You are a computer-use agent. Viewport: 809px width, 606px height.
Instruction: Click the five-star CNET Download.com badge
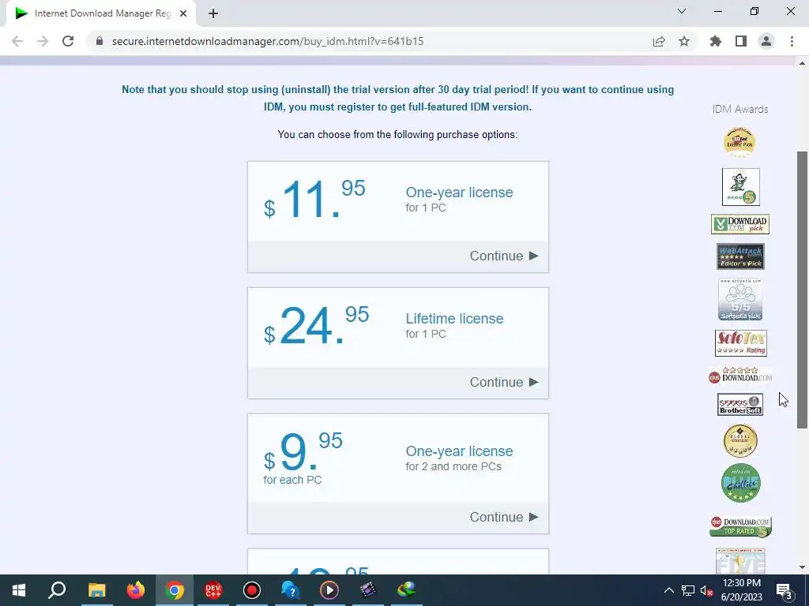click(740, 375)
